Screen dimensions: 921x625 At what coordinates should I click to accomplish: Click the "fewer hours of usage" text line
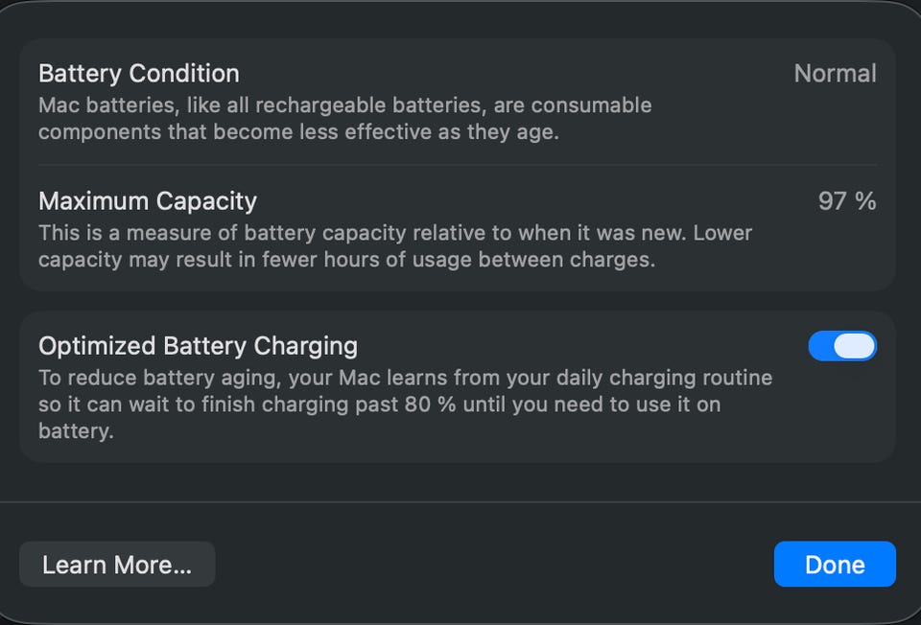point(346,260)
